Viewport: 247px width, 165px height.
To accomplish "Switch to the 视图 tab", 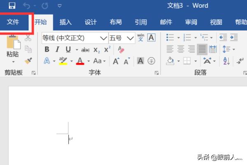I will 216,22.
